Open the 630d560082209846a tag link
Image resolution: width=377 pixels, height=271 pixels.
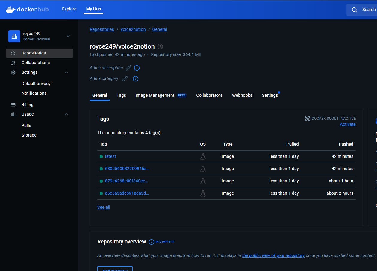click(x=127, y=169)
